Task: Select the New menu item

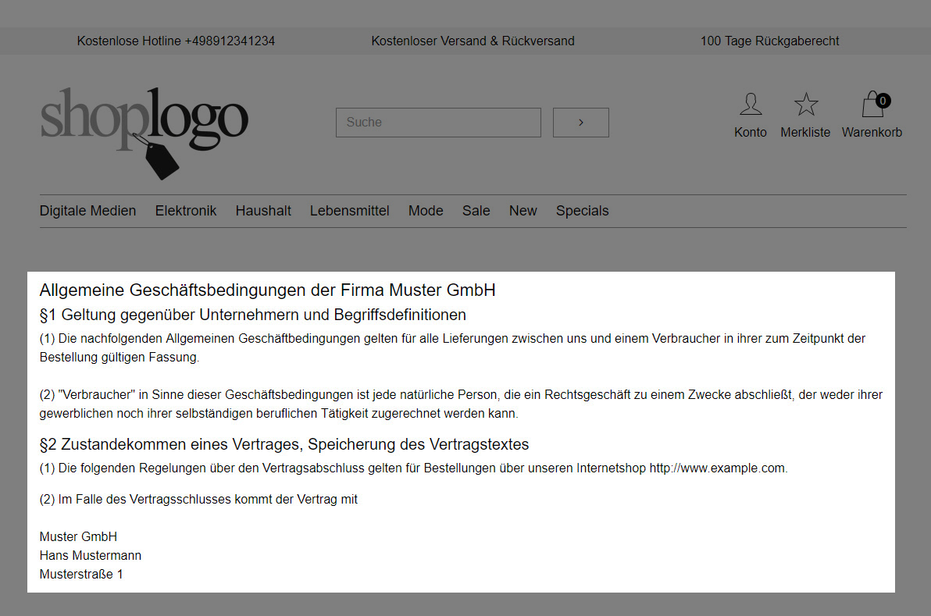Action: tap(523, 211)
